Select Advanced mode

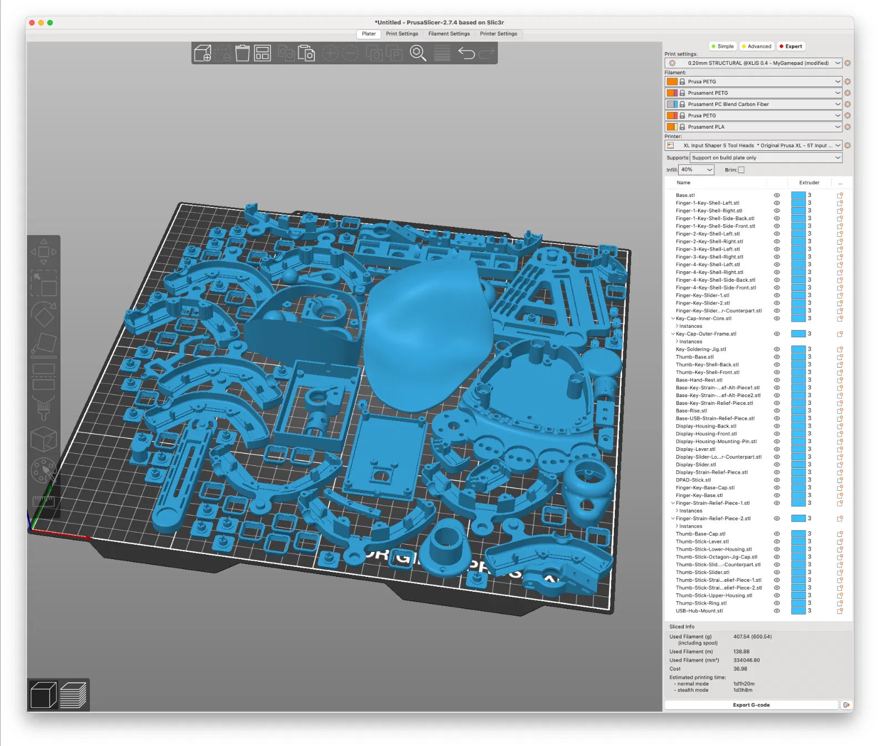tap(757, 47)
